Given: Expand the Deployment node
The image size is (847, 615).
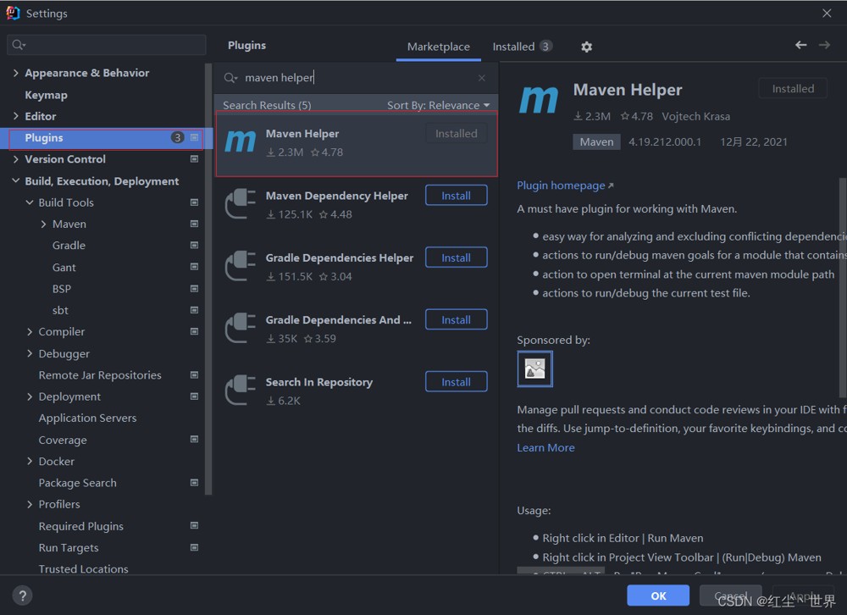Looking at the screenshot, I should 30,396.
